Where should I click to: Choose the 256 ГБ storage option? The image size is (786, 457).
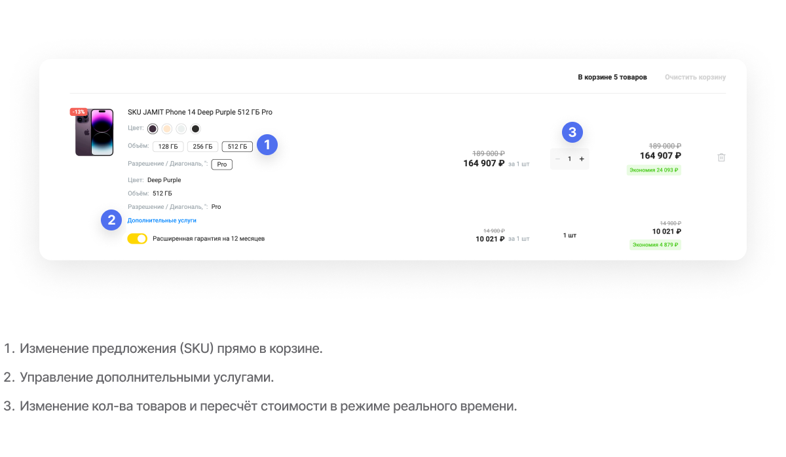pyautogui.click(x=202, y=147)
